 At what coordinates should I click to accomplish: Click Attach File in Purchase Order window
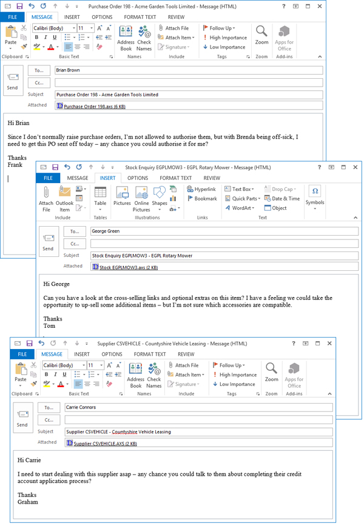coord(174,28)
